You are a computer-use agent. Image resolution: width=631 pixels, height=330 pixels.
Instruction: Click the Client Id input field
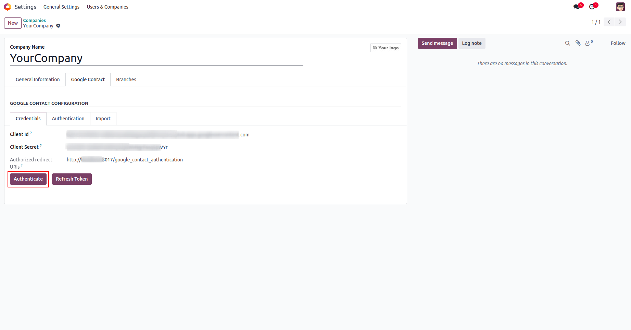[158, 135]
